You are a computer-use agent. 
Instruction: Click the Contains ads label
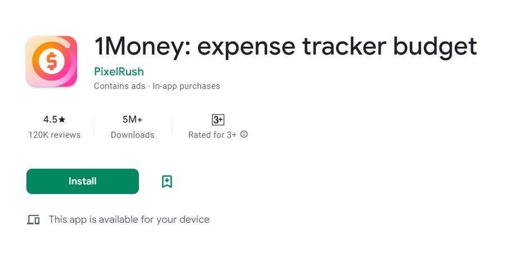(x=120, y=86)
